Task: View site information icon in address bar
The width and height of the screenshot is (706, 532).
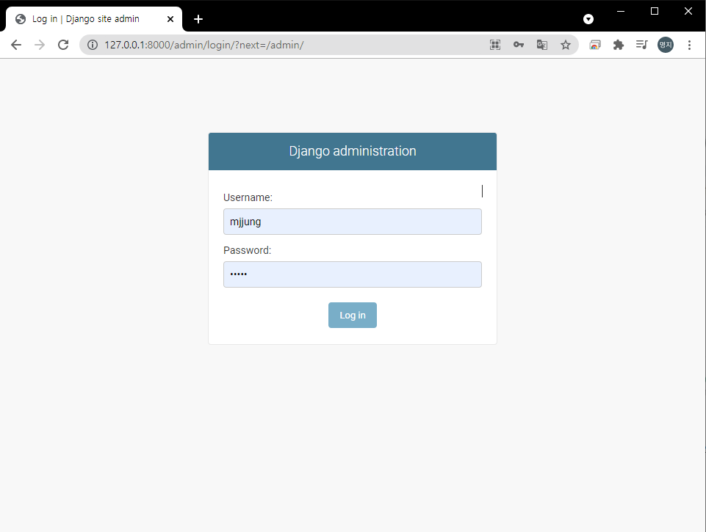Action: [x=93, y=45]
